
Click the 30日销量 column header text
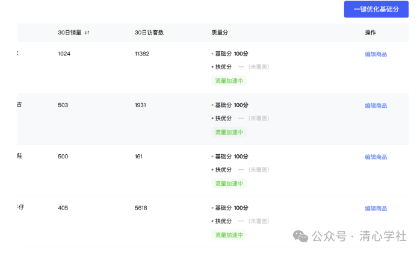pyautogui.click(x=69, y=33)
